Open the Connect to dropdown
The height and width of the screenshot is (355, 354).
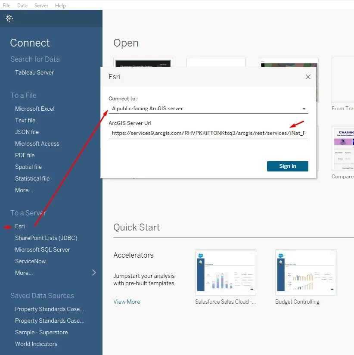click(x=208, y=109)
